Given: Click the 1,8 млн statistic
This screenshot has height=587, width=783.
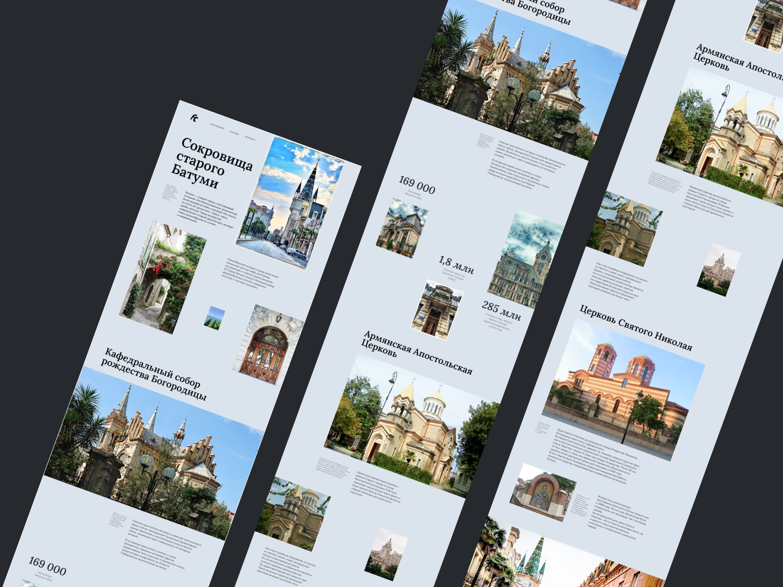Looking at the screenshot, I should (456, 265).
